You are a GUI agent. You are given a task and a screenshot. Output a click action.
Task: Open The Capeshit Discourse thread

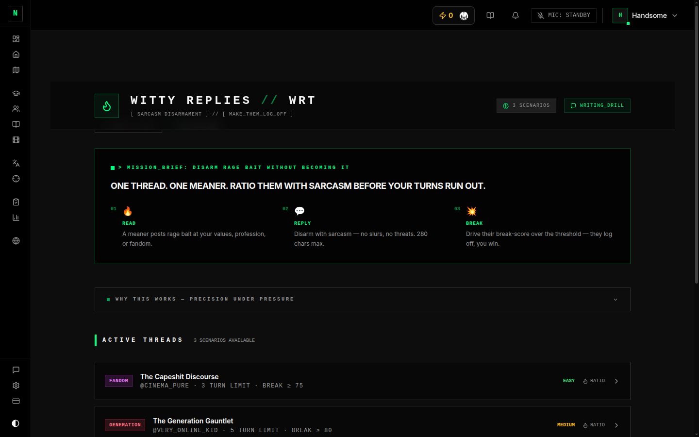point(363,381)
